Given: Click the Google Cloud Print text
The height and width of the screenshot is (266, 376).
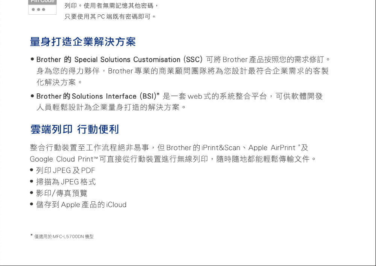Looking at the screenshot, I should coord(62,159).
